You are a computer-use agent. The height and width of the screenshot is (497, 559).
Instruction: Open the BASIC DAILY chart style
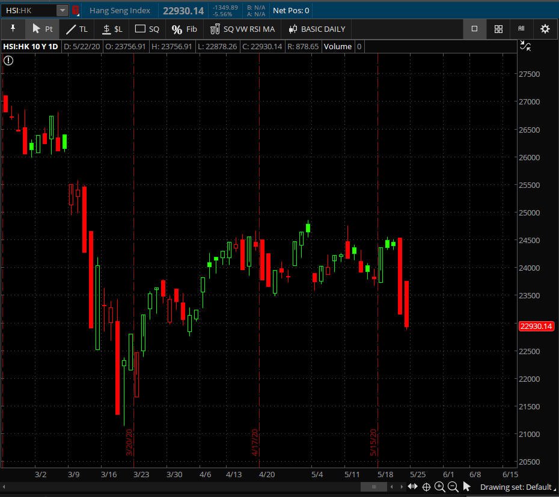[317, 29]
